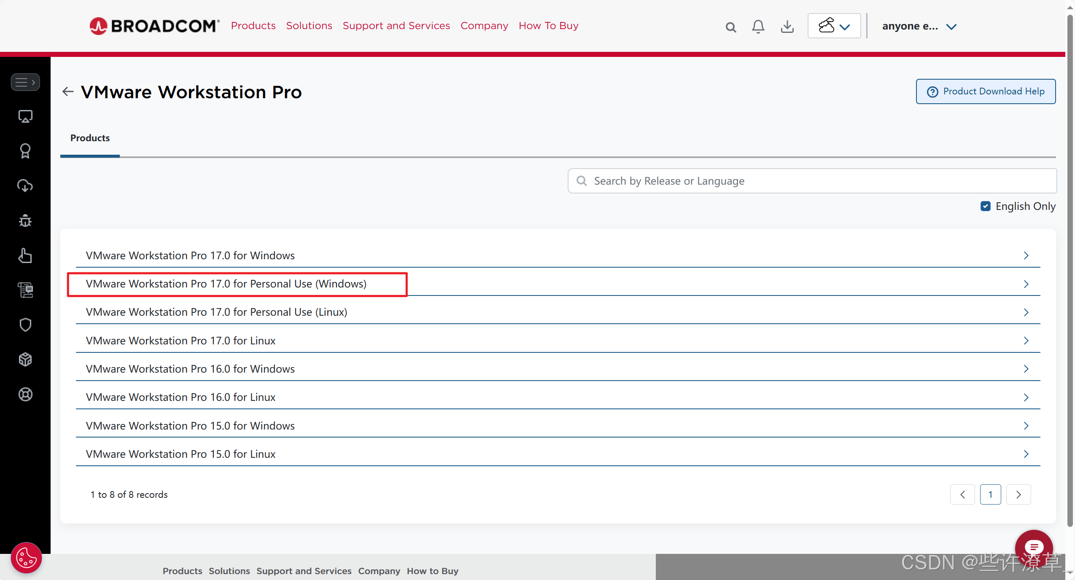Click the cookie settings icon

[26, 558]
